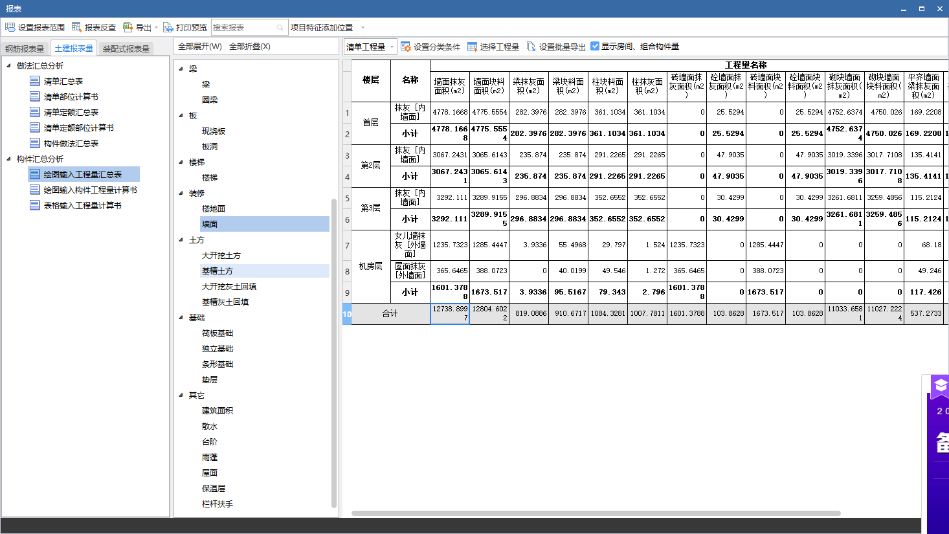Select 墙面 in component tree
The height and width of the screenshot is (534, 949).
click(x=265, y=224)
